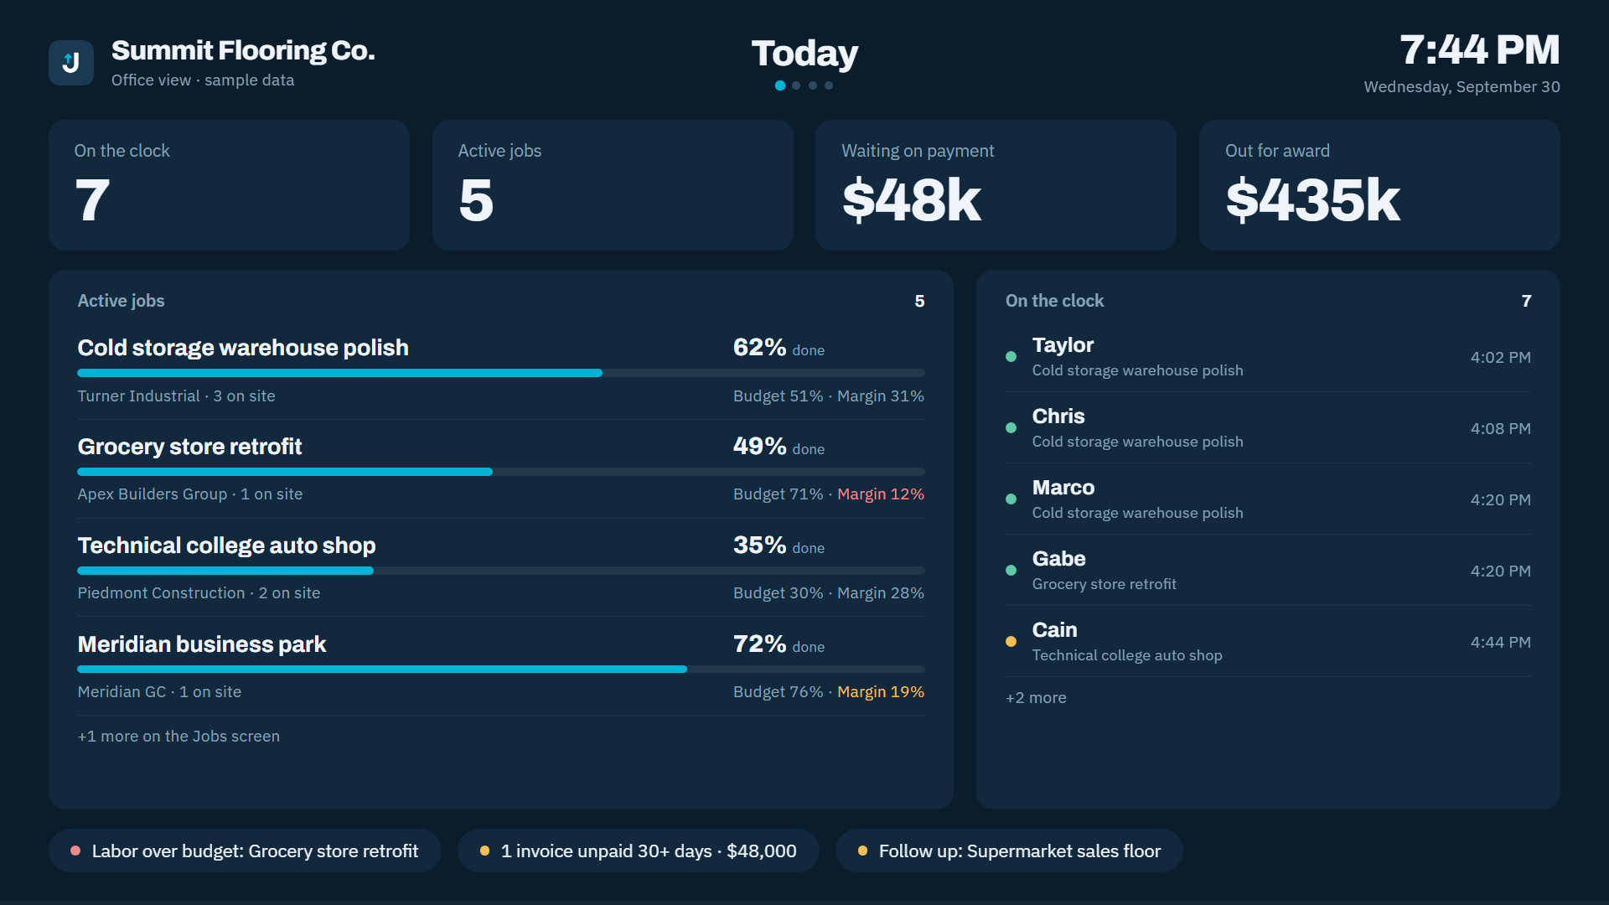Click the green status dot beside Gabe

1011,571
